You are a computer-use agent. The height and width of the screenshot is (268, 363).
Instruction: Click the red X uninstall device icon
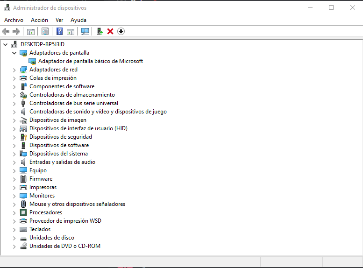(110, 31)
